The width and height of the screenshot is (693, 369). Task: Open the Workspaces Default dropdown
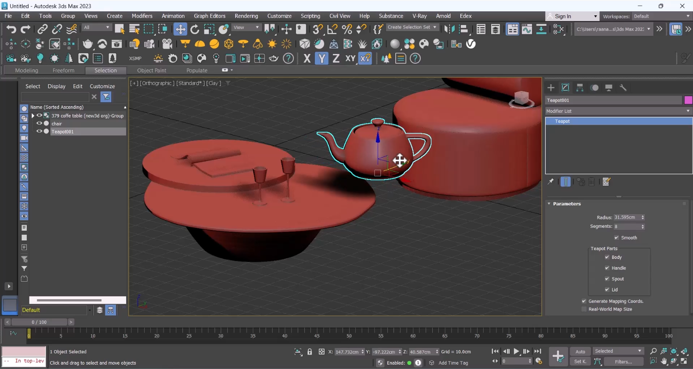pos(661,16)
